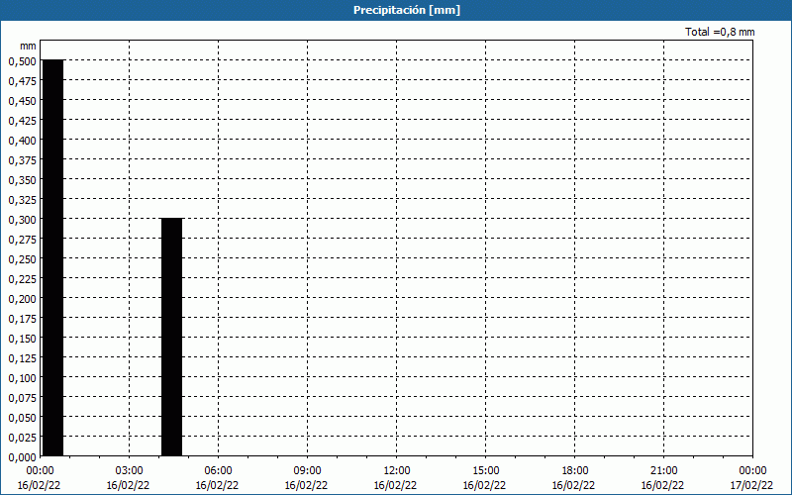Viewport: 792px width, 495px height.
Task: Click the 0,175 y-axis label
Action: tap(22, 319)
